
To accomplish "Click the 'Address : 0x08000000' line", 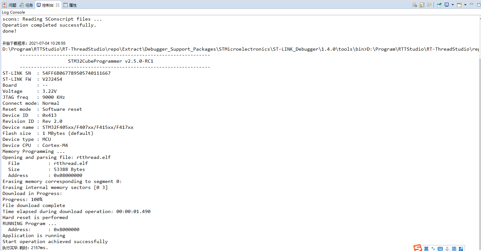I will (x=45, y=175).
